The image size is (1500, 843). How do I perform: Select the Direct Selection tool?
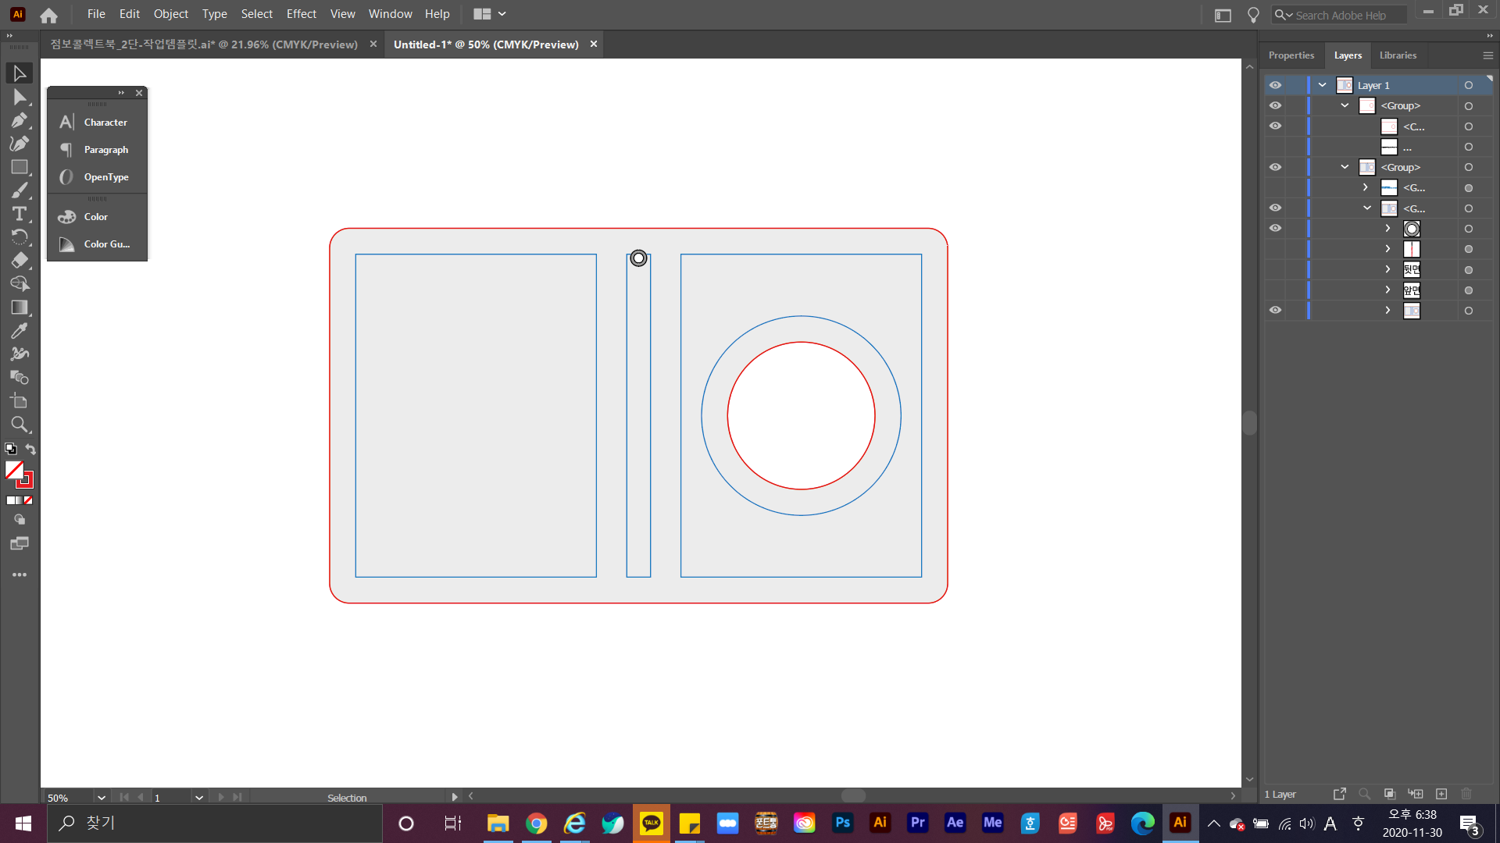(20, 97)
